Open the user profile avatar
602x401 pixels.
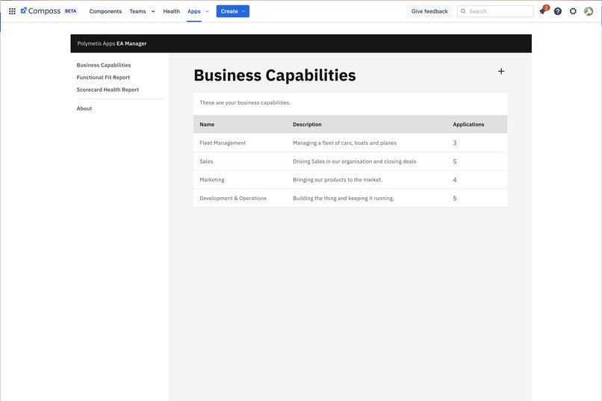tap(589, 11)
